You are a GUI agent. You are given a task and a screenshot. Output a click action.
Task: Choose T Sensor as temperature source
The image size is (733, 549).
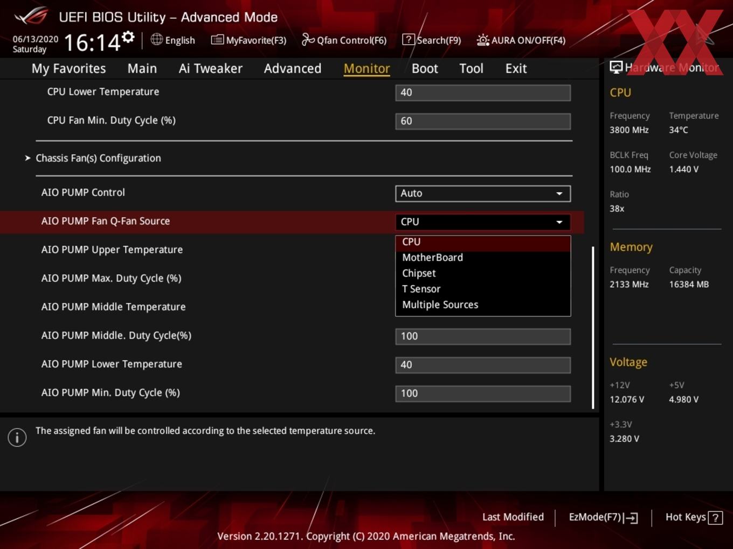(483, 289)
